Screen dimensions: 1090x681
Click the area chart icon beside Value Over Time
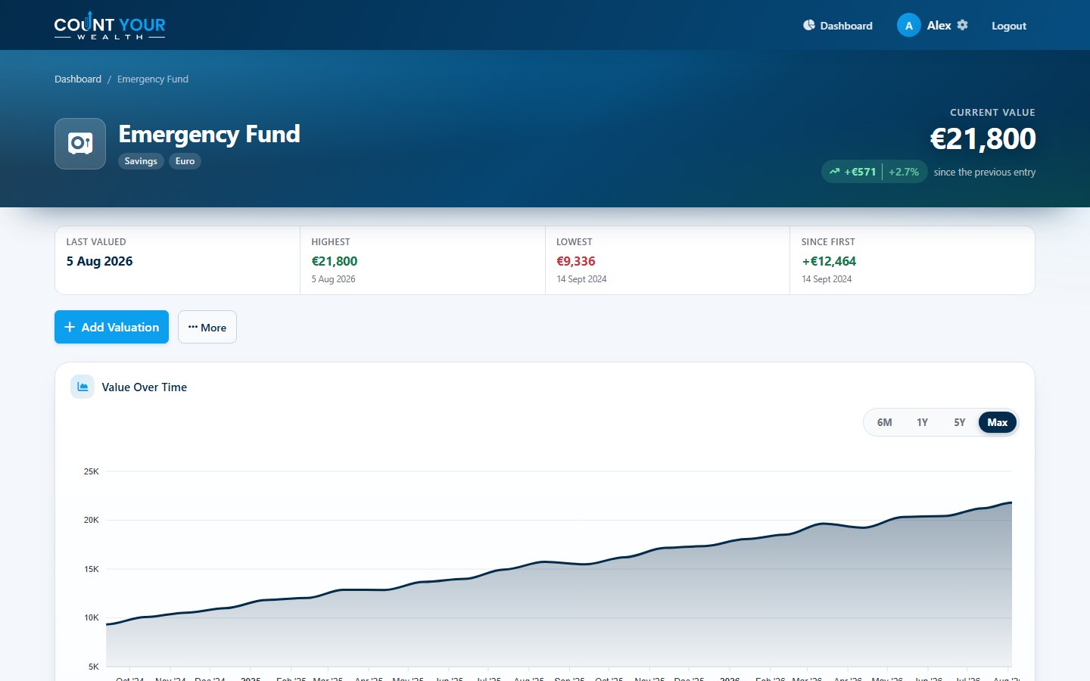(83, 387)
